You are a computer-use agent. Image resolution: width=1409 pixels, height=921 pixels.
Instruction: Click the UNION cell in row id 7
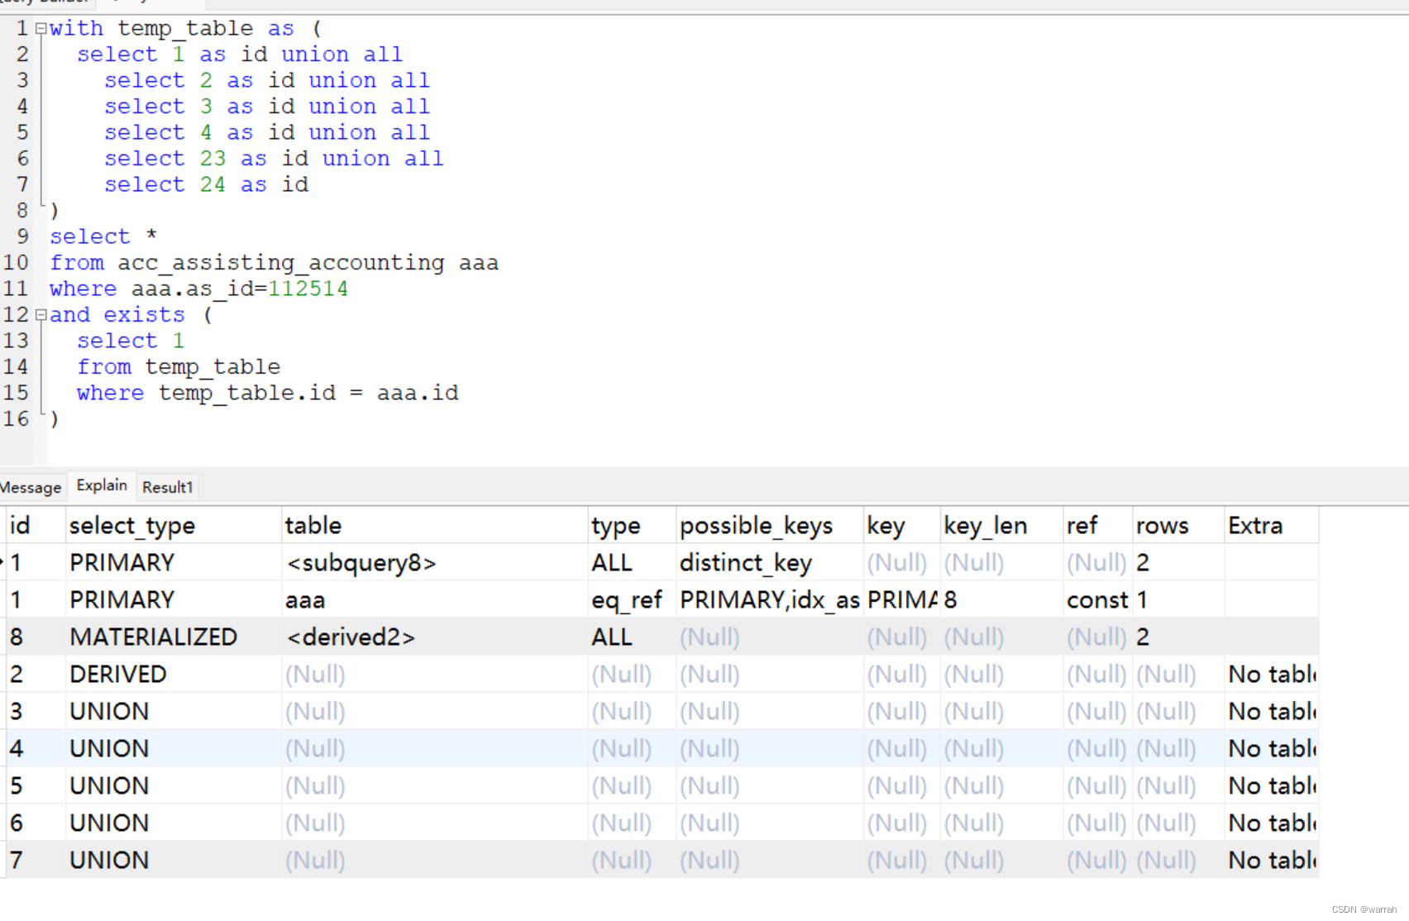[173, 860]
